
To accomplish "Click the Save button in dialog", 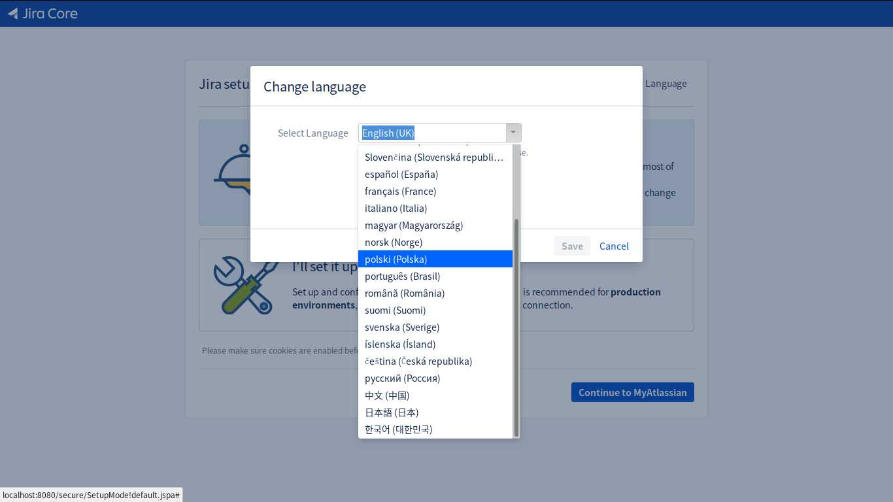I will [x=572, y=246].
